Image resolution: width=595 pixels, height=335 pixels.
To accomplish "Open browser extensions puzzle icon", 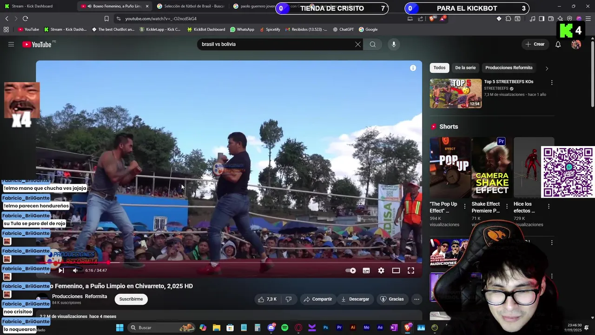I will click(508, 19).
